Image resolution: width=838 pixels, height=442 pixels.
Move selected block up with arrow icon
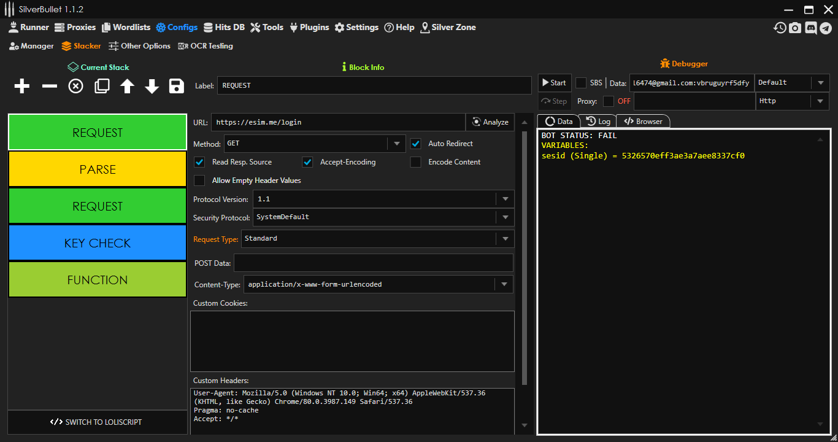coord(127,86)
